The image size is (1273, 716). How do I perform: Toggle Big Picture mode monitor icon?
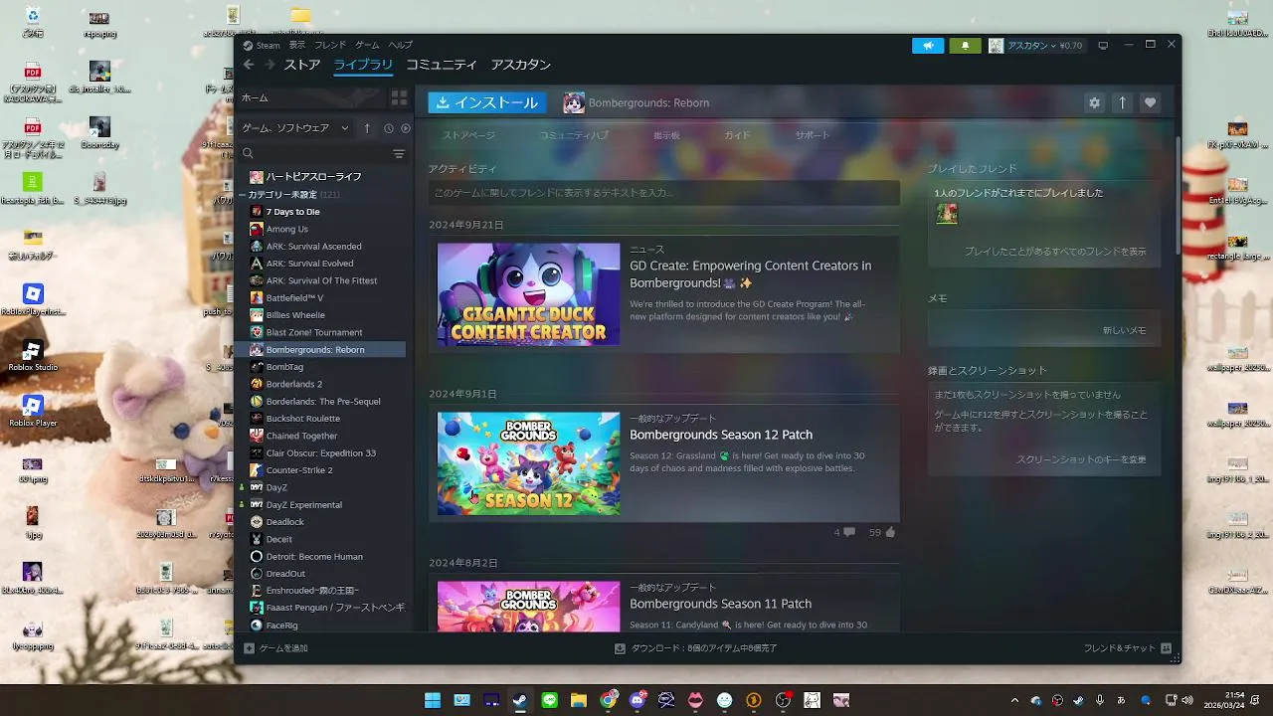click(x=1103, y=46)
